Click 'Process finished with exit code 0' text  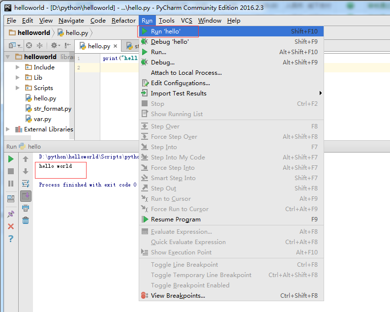tap(88, 185)
